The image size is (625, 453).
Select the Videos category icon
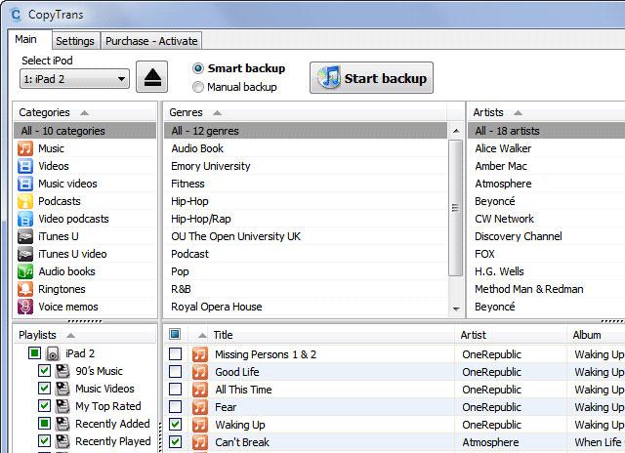pos(26,166)
